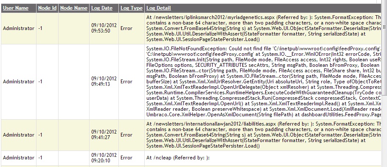This screenshot has height=167, width=387.
Task: Sort by Log Detail column header
Action: 158,8
